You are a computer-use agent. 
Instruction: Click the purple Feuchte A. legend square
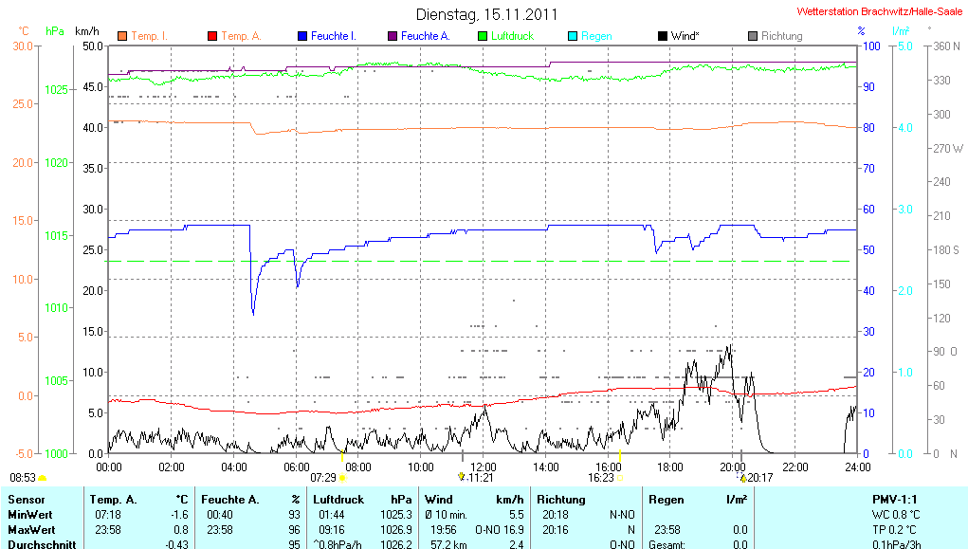pos(392,36)
